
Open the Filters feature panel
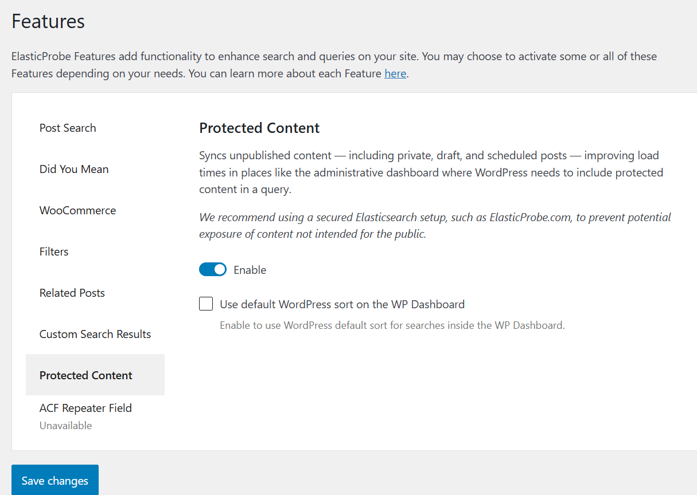53,252
